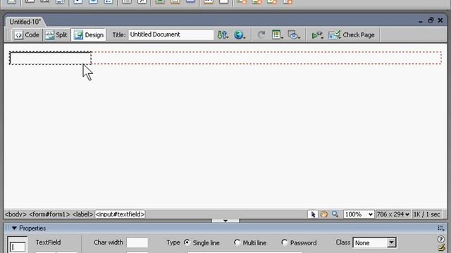451x253 pixels.
Task: Select the Untitled-10 document tab
Action: (x=25, y=22)
